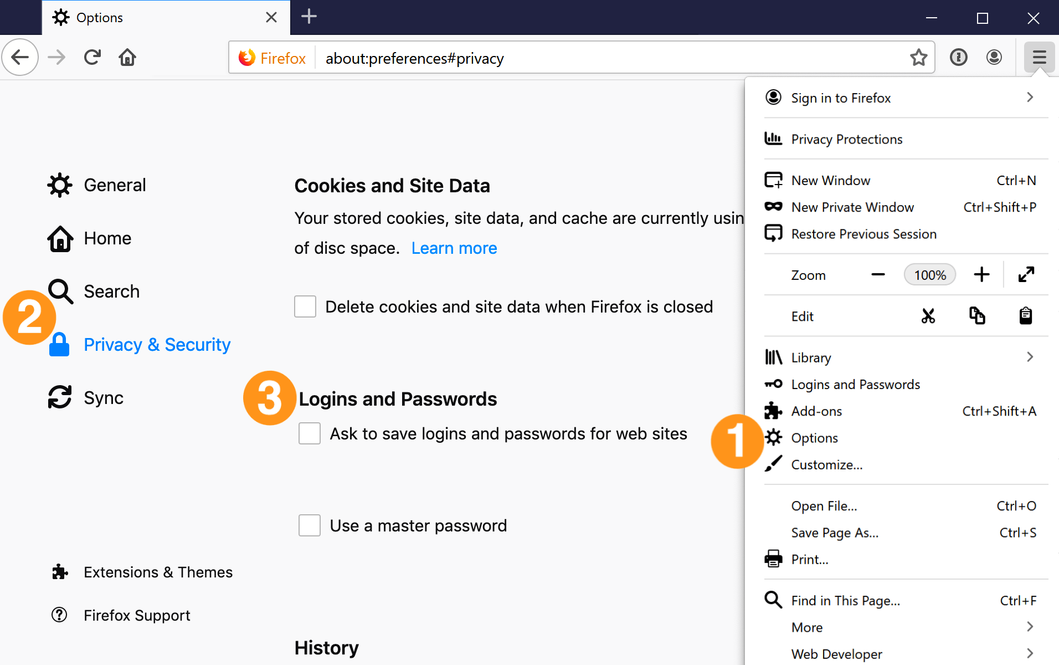Expand the Sign in to Firefox entry

(x=1029, y=98)
